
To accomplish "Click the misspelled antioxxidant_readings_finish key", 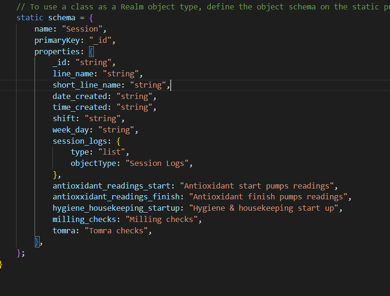I will 118,197.
